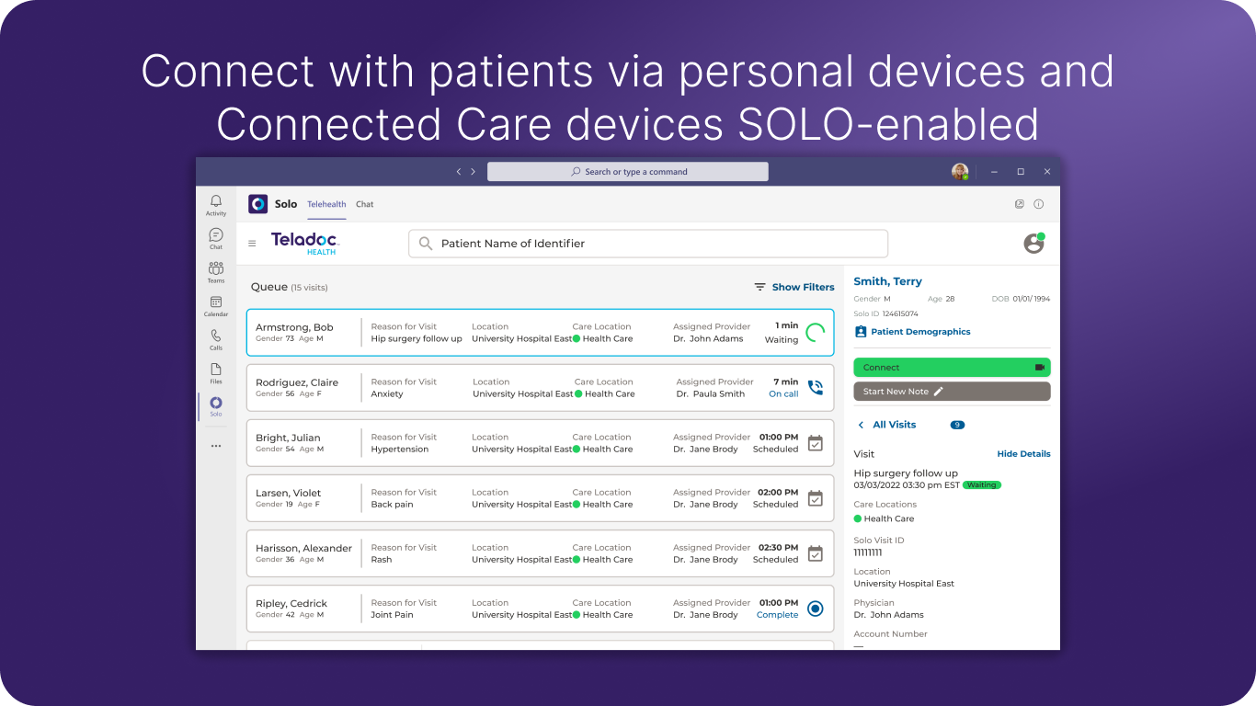Switch to the Telehealth tab
Screen dimensions: 1256x706
click(326, 204)
